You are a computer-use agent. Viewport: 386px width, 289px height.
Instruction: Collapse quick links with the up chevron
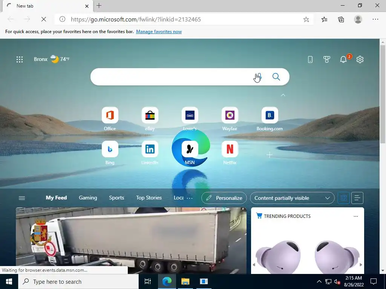click(283, 95)
